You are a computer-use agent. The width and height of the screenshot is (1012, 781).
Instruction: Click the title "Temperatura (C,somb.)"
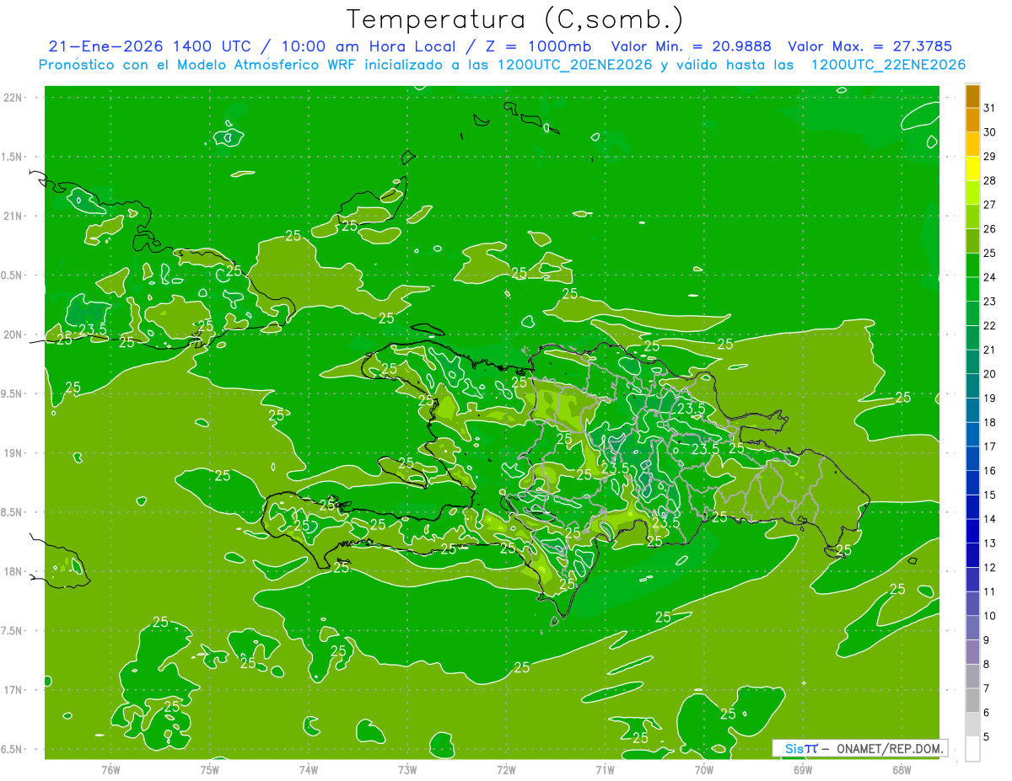(514, 19)
